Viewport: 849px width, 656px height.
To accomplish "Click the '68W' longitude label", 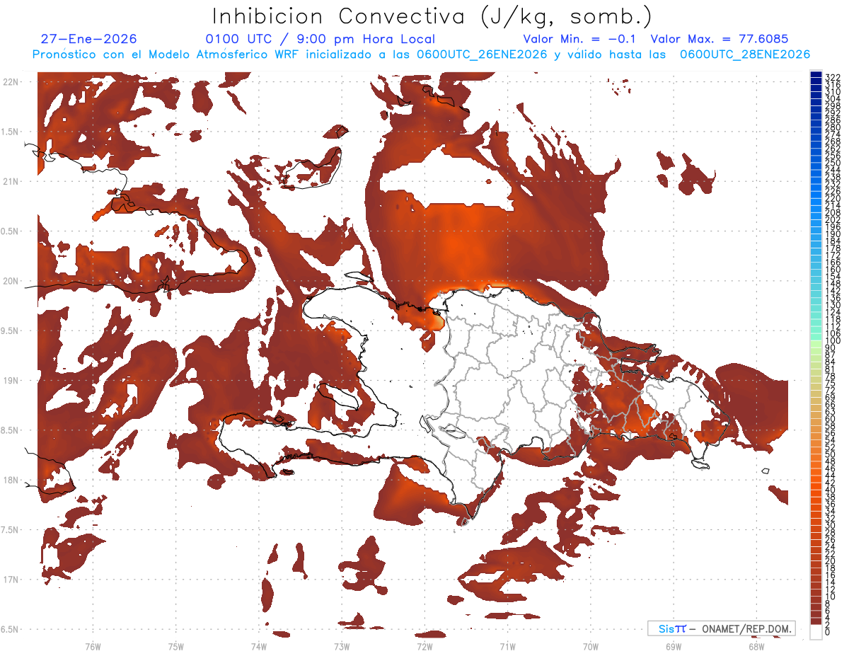I will click(x=756, y=646).
